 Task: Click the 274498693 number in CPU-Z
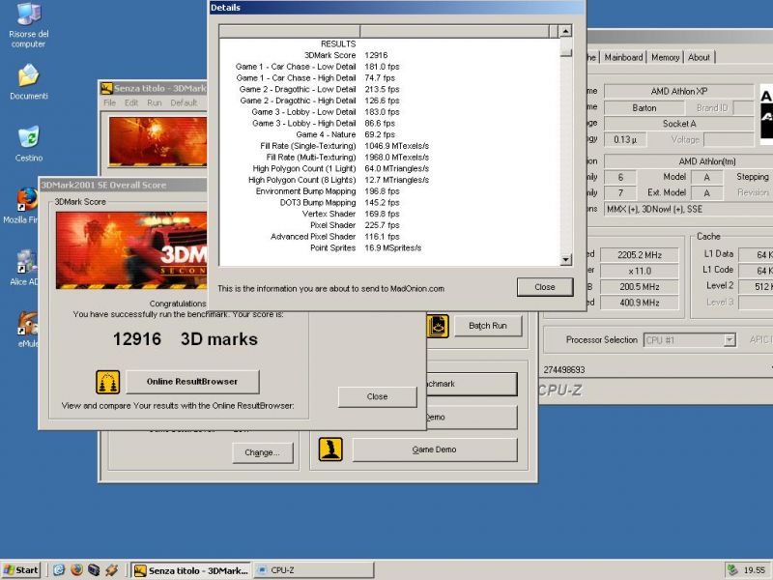[x=564, y=370]
